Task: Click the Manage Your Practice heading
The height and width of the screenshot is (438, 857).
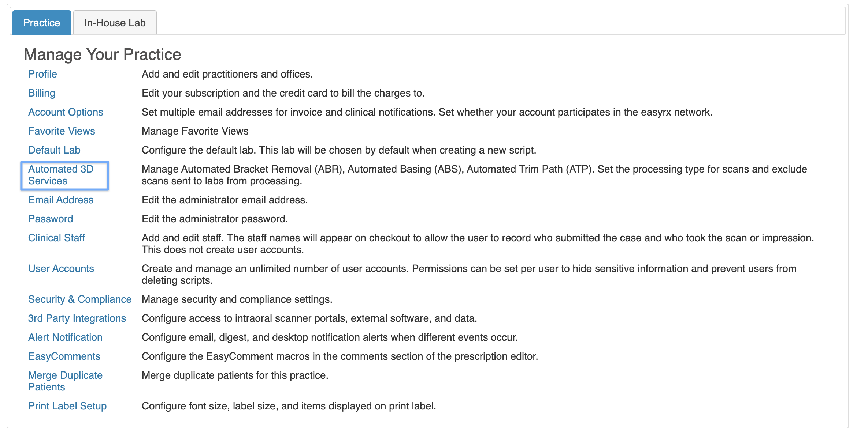Action: point(103,54)
